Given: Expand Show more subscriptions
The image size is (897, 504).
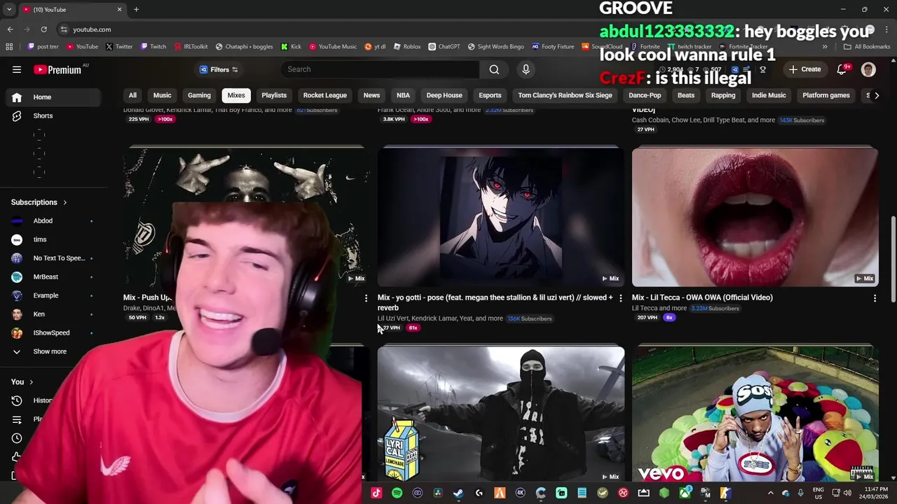Looking at the screenshot, I should [x=53, y=351].
